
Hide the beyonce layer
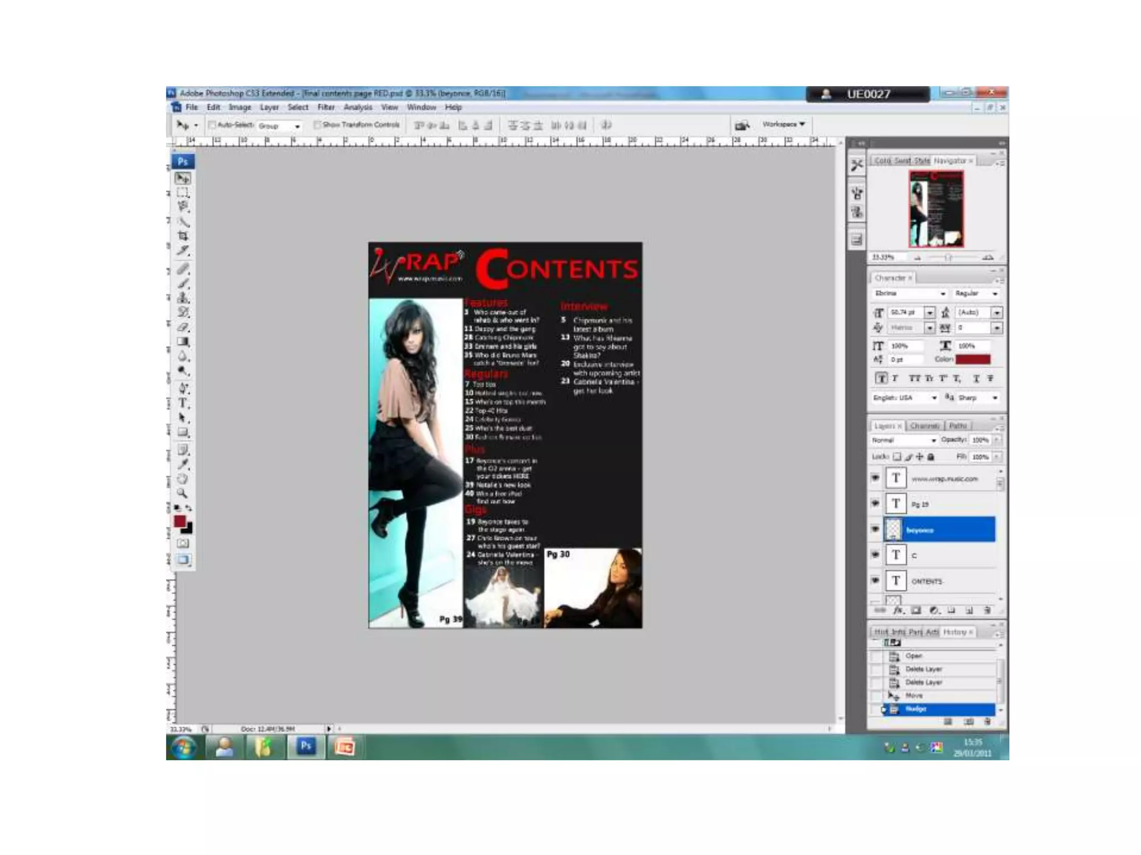point(875,529)
